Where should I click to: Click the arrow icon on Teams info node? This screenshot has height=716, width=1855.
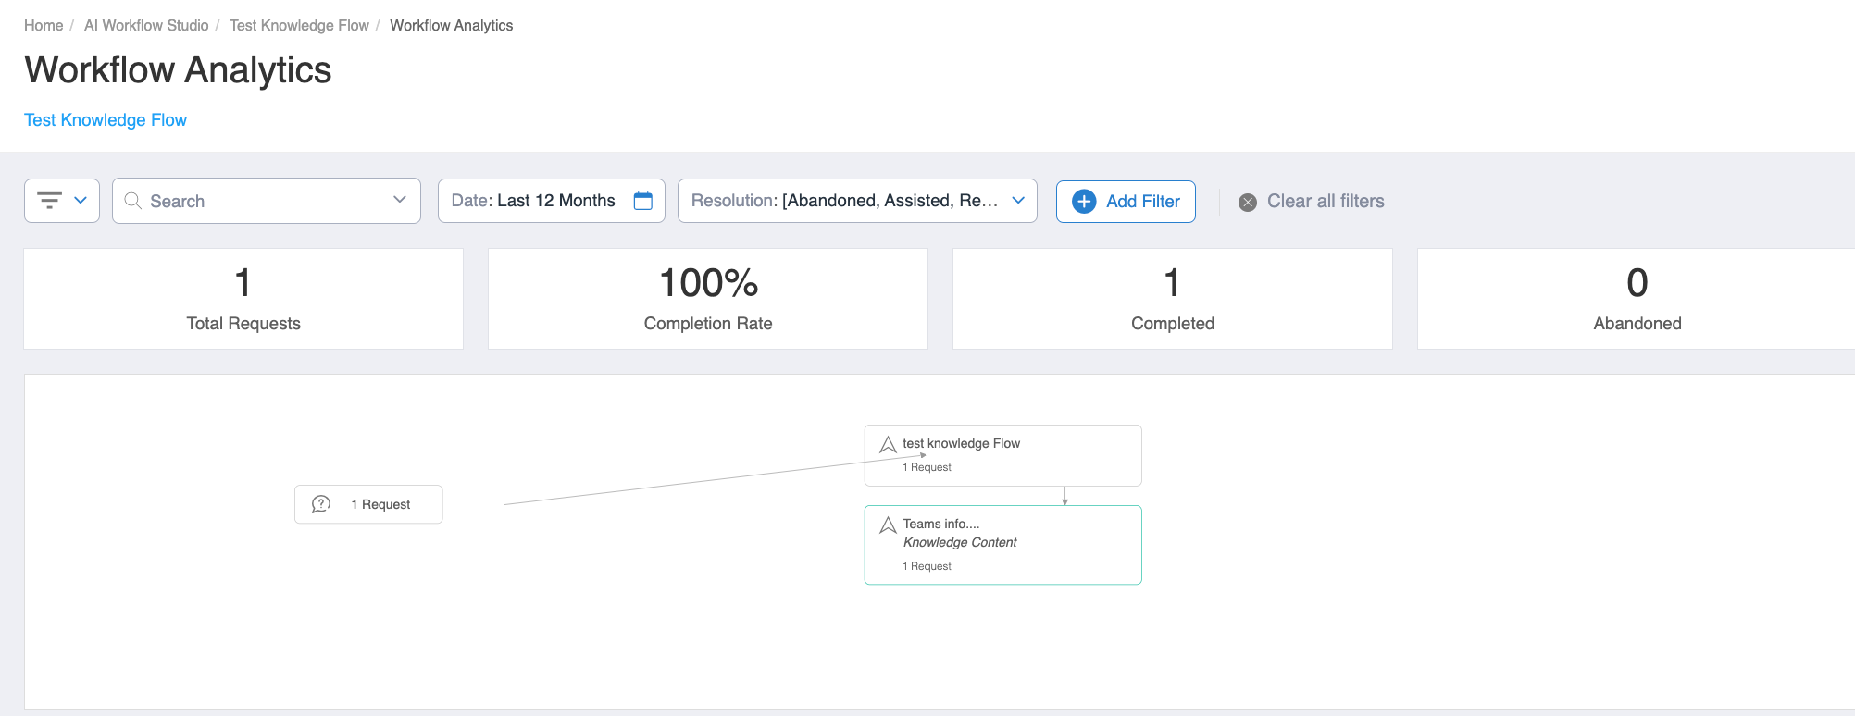pyautogui.click(x=888, y=525)
